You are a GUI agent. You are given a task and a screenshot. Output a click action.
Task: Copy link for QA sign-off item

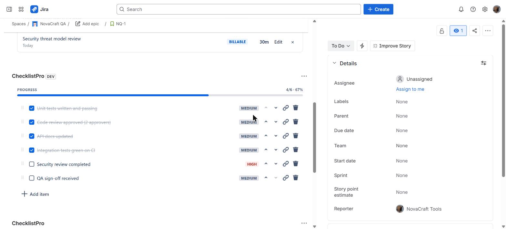click(286, 178)
